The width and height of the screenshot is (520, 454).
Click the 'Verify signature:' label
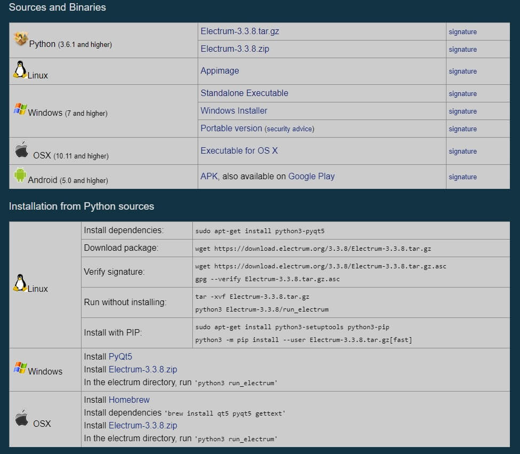pos(114,272)
